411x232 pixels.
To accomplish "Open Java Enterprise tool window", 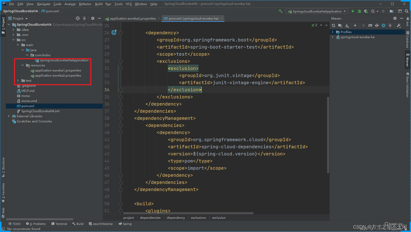I will [101, 224].
